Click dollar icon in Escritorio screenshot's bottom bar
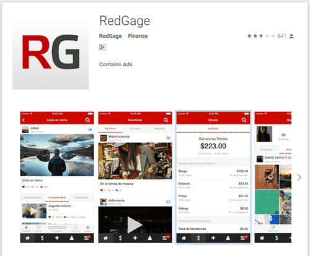310x256 pixels. (x=120, y=238)
